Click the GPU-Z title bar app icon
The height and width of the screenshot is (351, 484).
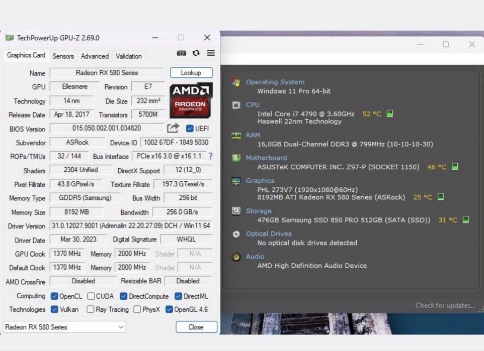10,38
